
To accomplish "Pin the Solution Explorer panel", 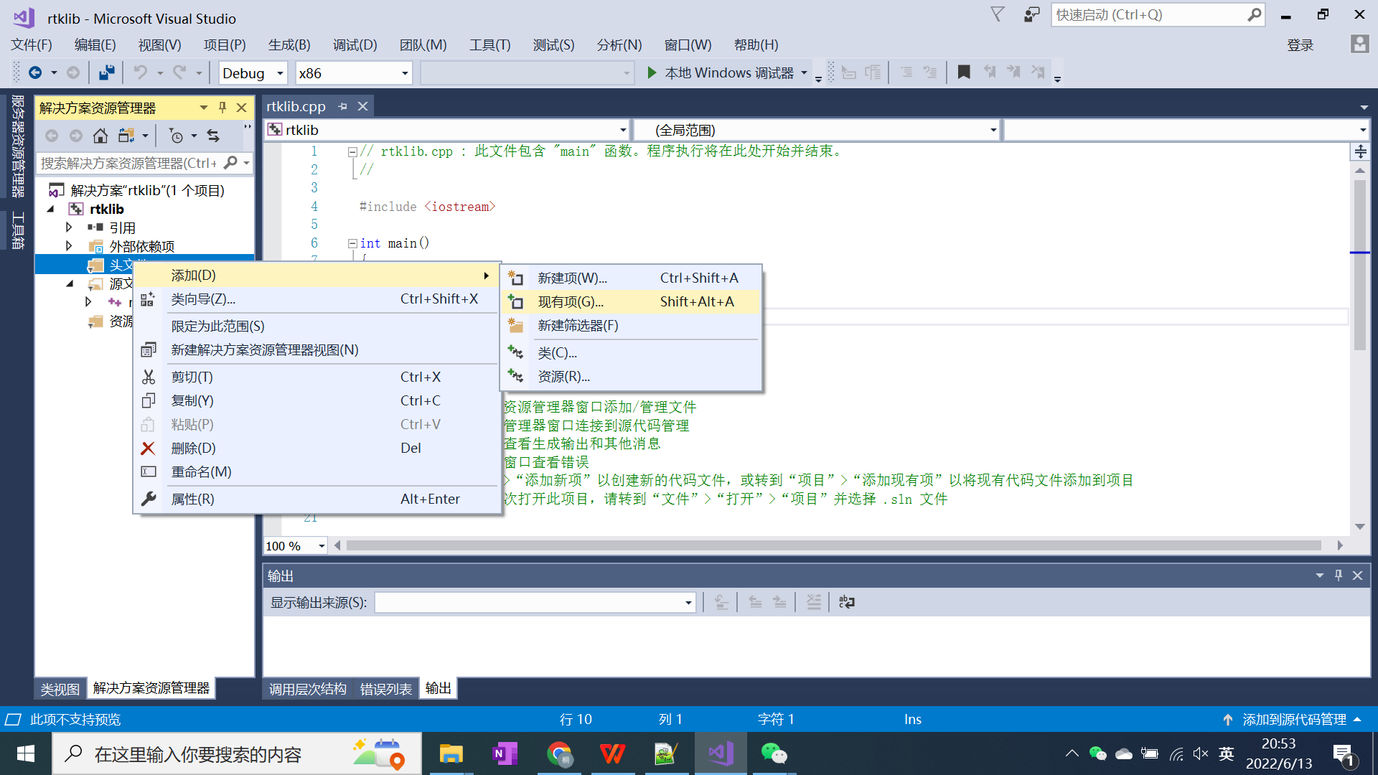I will 222,108.
